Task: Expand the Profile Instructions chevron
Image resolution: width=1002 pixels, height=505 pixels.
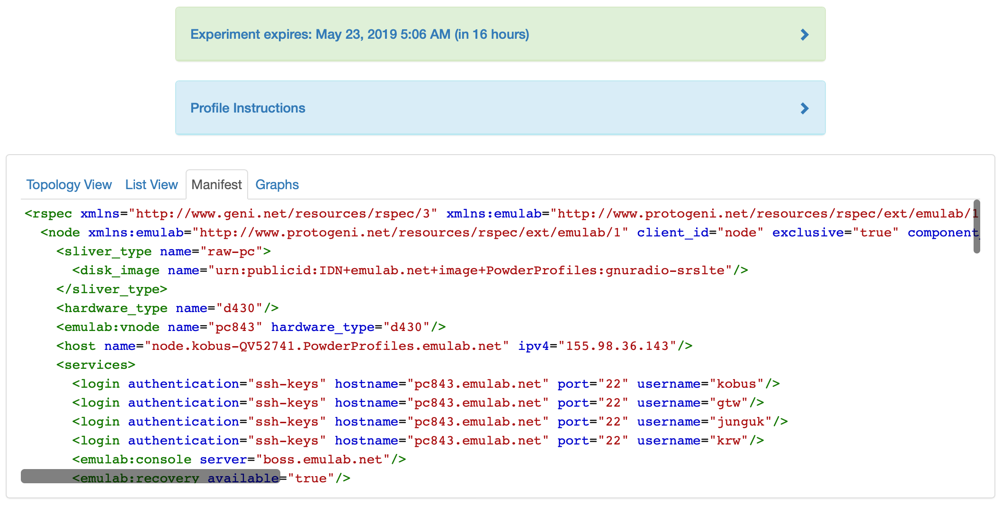Action: pyautogui.click(x=804, y=108)
